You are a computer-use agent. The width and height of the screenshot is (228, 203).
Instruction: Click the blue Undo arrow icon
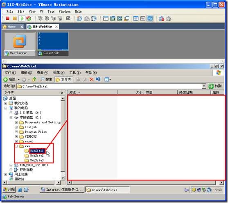click(98, 79)
